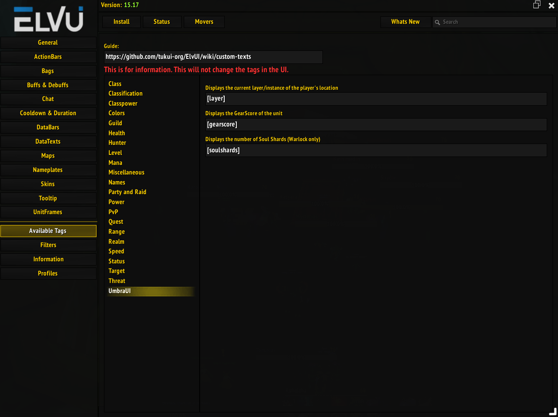Select the Nameplates section
The image size is (558, 417).
click(48, 170)
